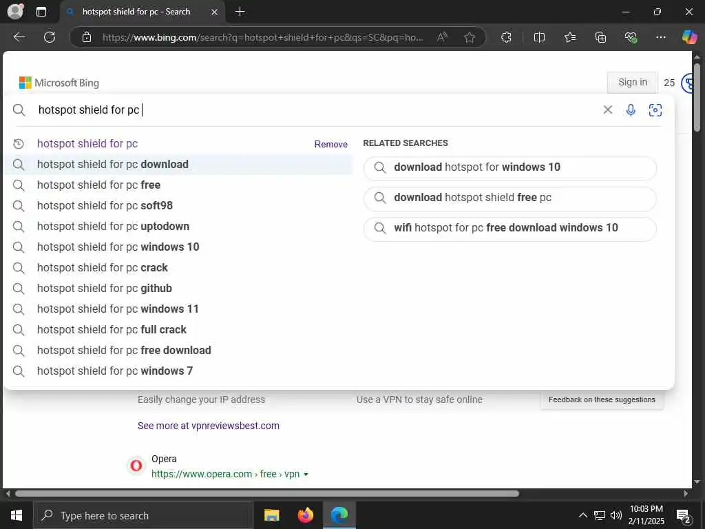This screenshot has width=705, height=529.
Task: Open the taskbar clock and date
Action: click(646, 515)
